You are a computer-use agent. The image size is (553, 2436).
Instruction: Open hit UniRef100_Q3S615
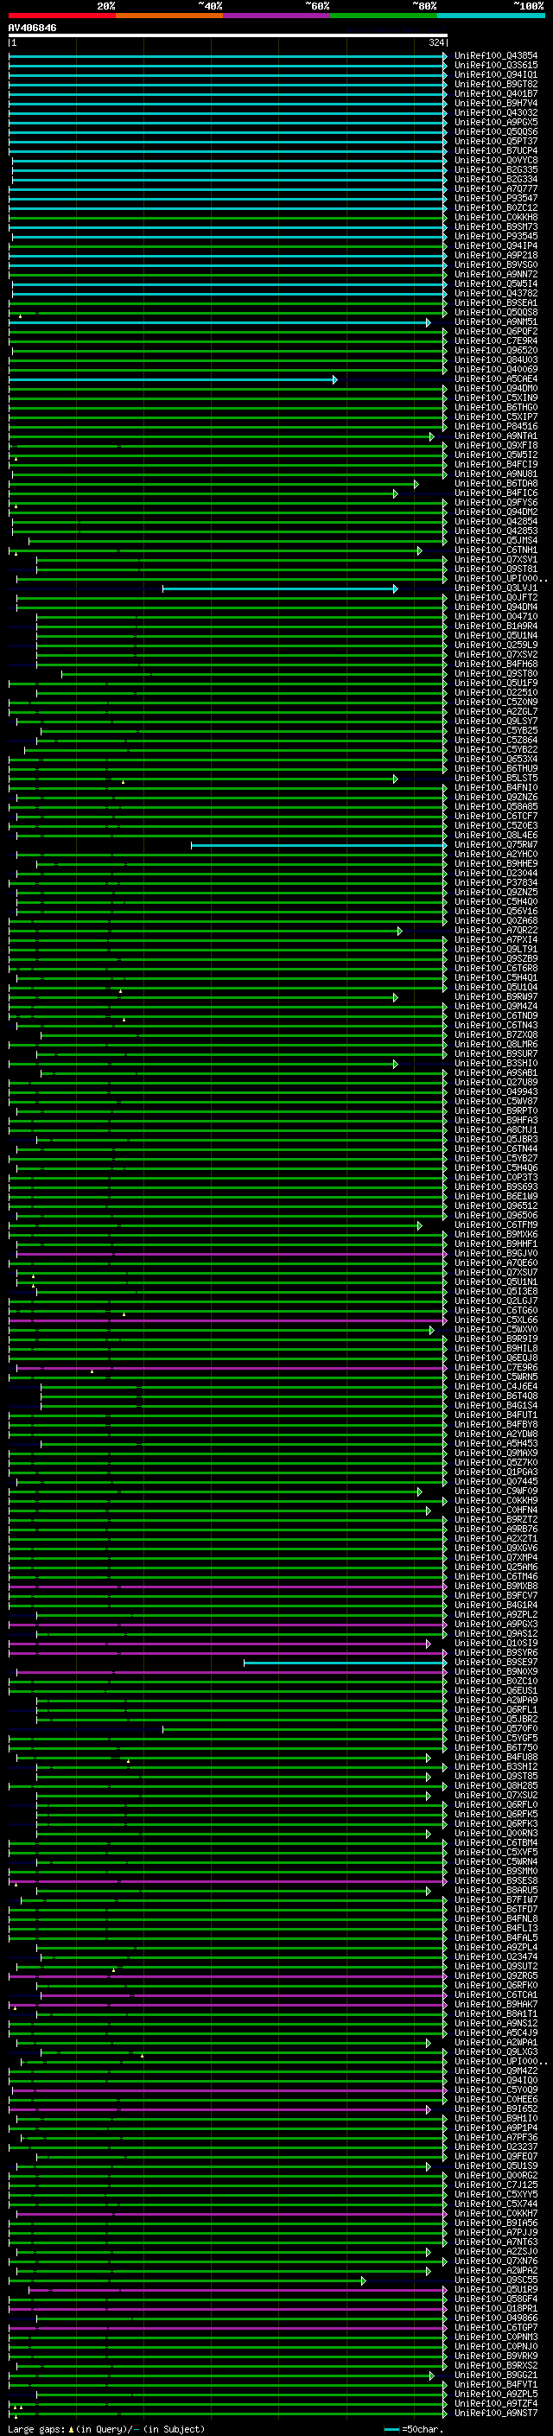(496, 66)
